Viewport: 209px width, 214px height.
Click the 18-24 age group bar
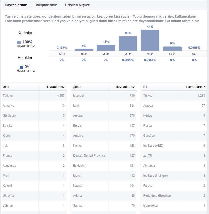click(84, 50)
